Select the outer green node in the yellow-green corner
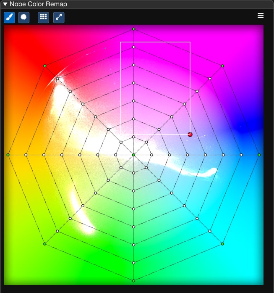Image resolution: width=274 pixels, height=293 pixels. 45,244
